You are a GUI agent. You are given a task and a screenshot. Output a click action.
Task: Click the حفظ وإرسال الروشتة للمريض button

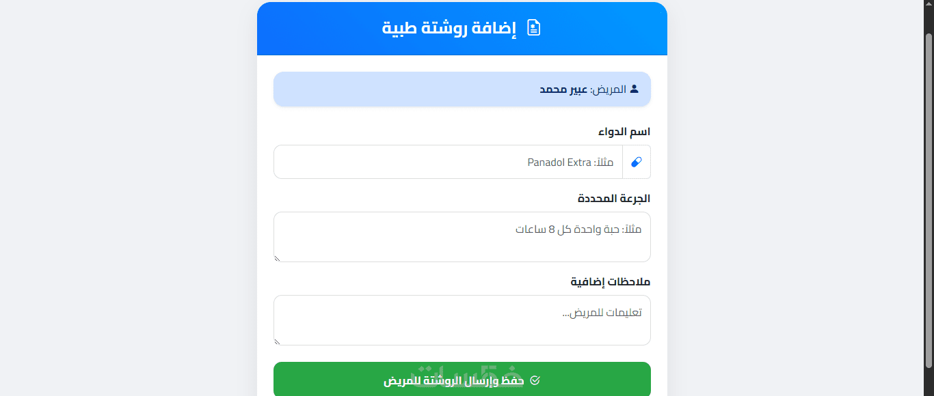[x=462, y=380]
